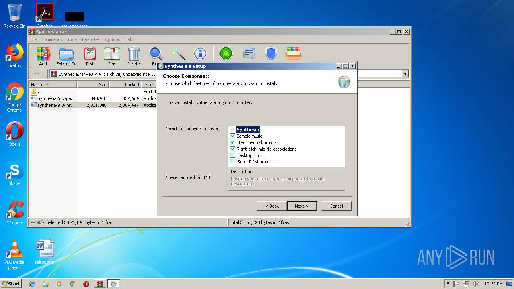Cancel the Synthesia 9 Setup
This screenshot has height=289, width=514.
point(336,206)
